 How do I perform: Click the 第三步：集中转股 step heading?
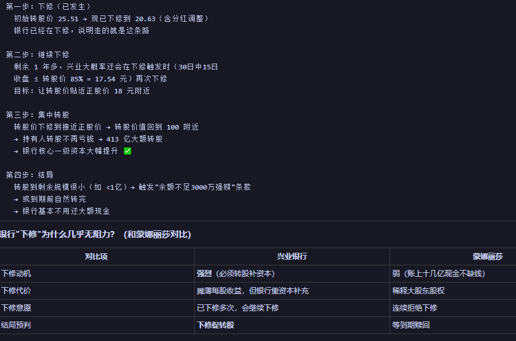[x=38, y=115]
